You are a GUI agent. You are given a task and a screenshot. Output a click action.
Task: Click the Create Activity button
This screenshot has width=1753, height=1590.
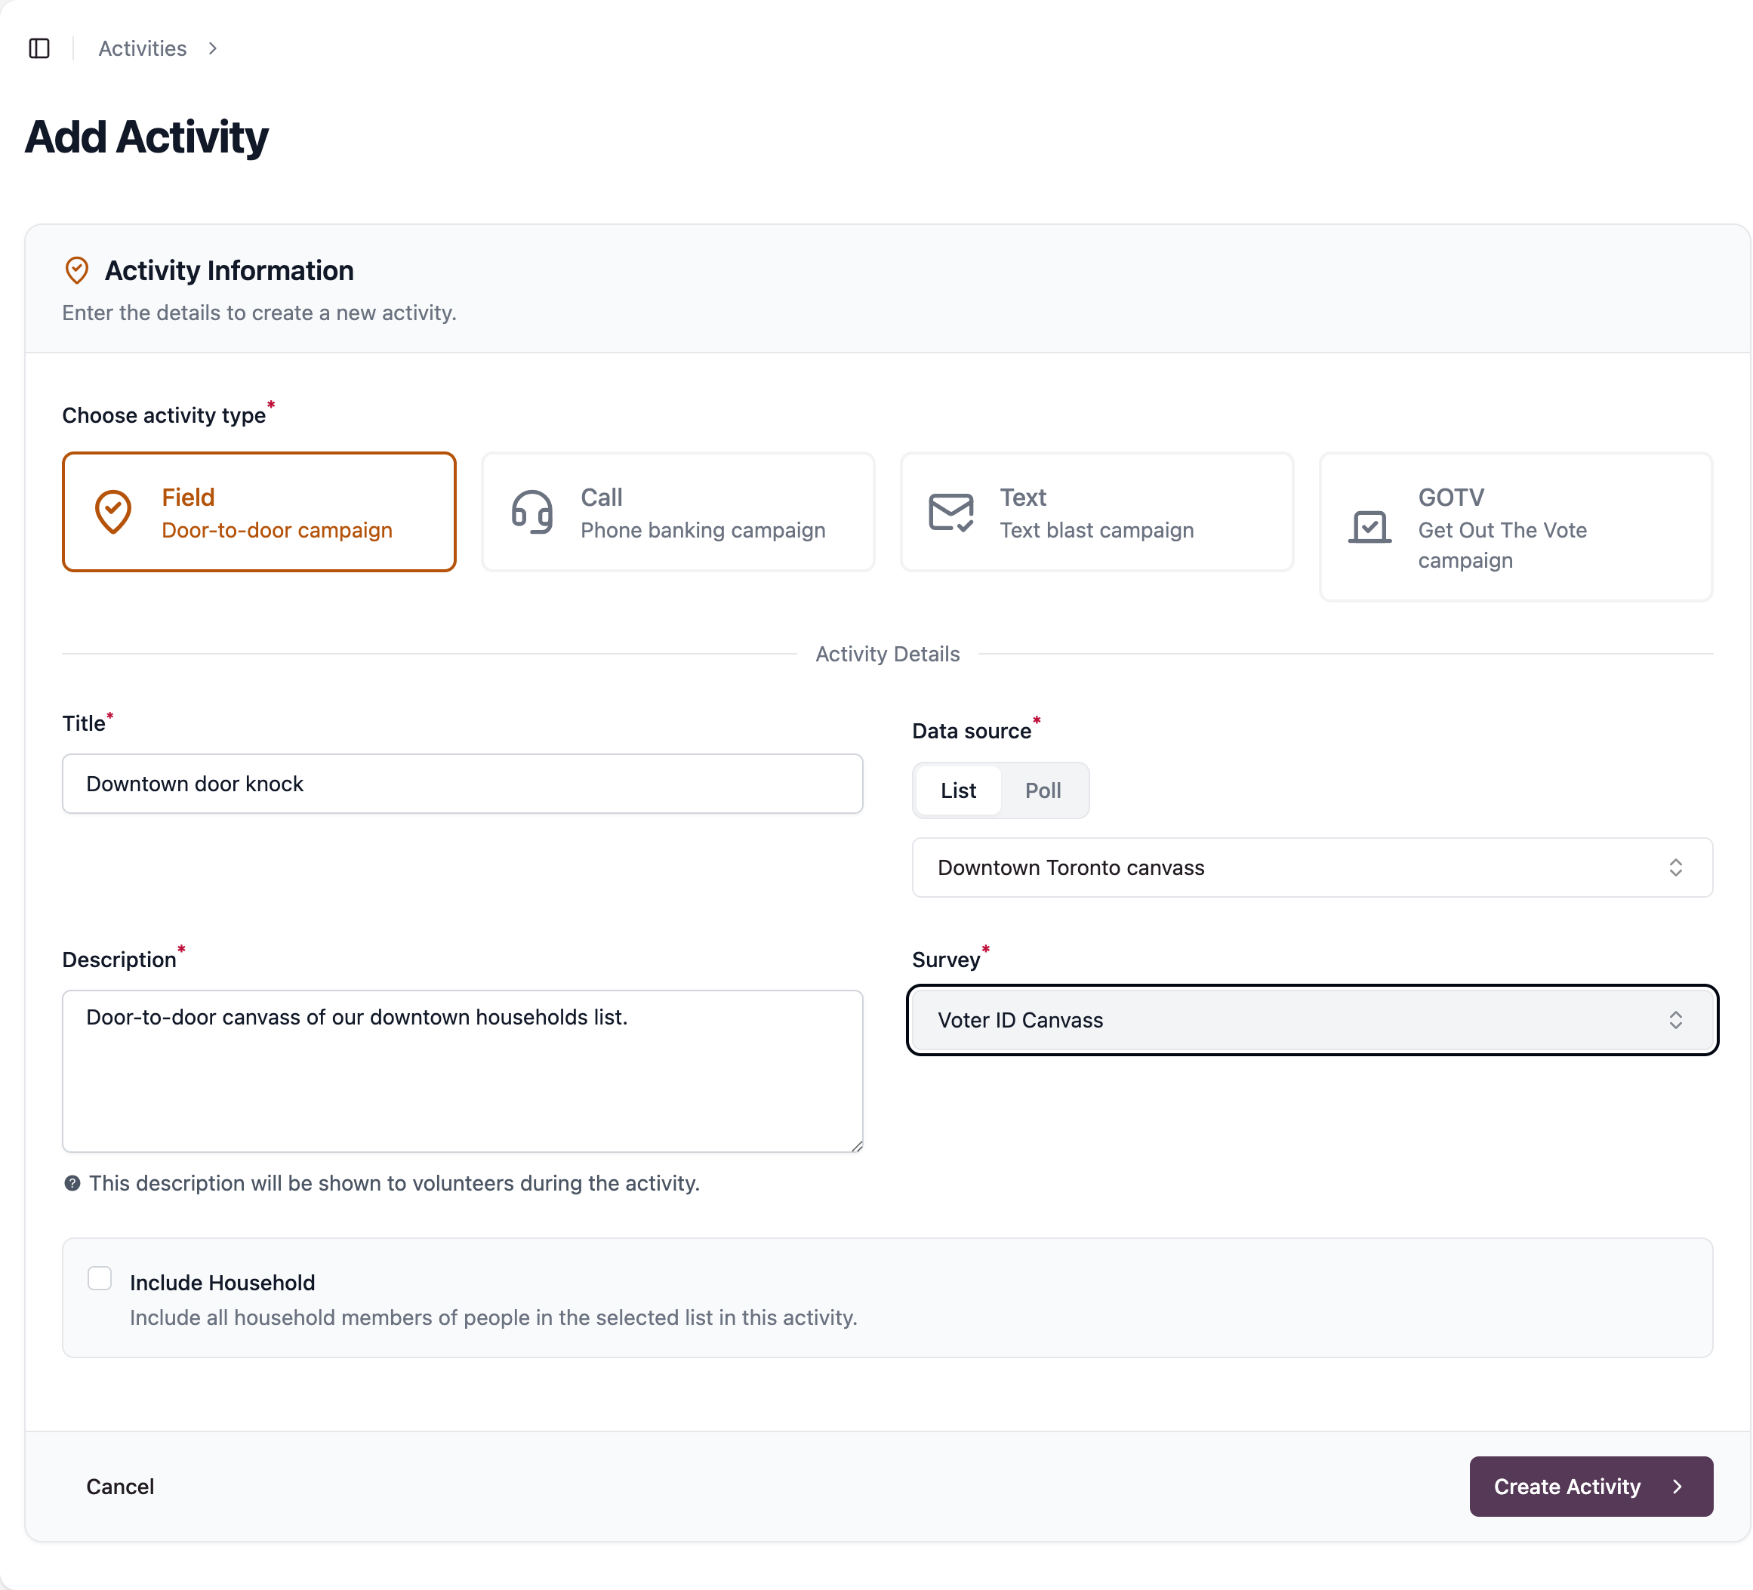point(1591,1487)
